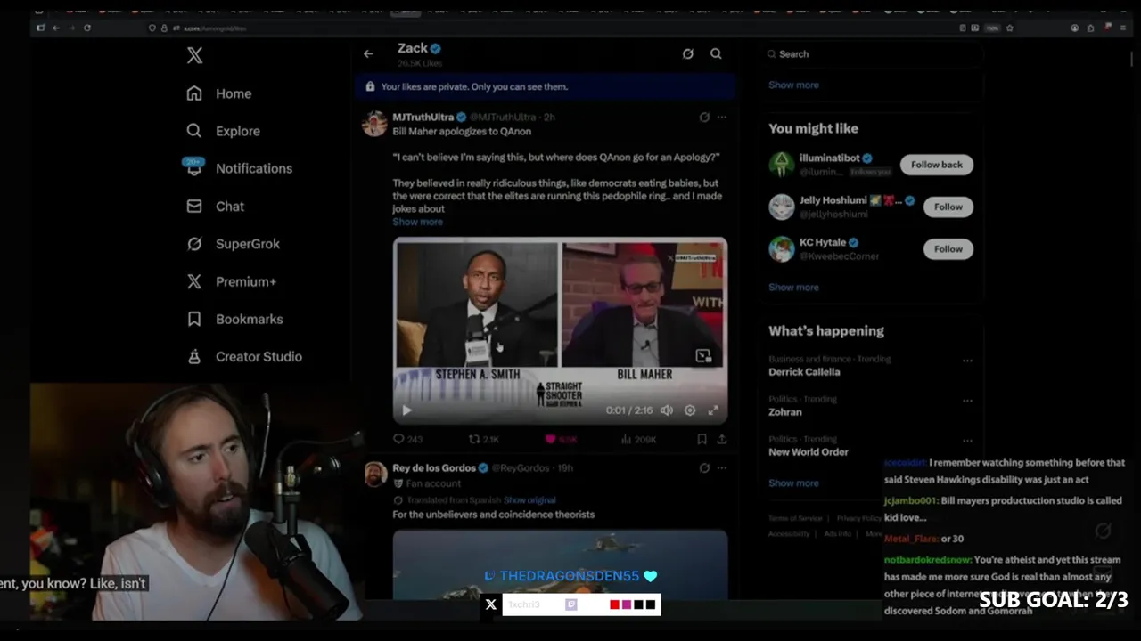Open Terms of Service footer link
The width and height of the screenshot is (1141, 641).
click(795, 518)
